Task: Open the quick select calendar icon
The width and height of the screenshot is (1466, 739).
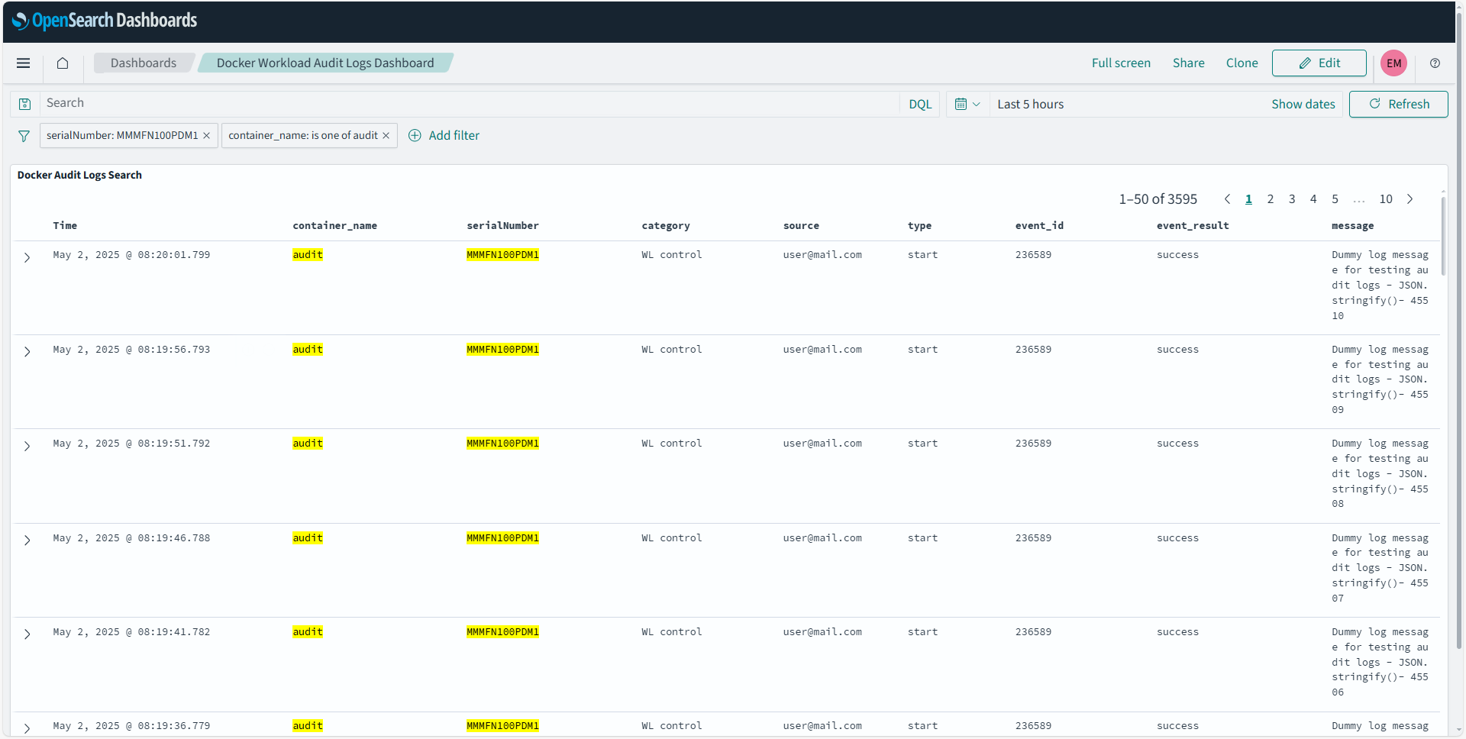Action: click(x=967, y=103)
